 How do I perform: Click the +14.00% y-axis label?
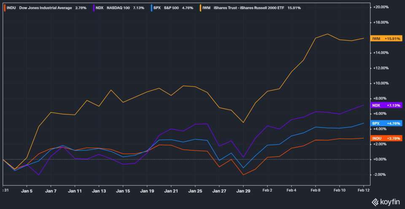click(381, 53)
